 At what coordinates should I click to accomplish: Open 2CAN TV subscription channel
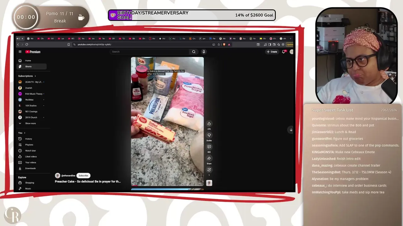pyautogui.click(x=32, y=82)
